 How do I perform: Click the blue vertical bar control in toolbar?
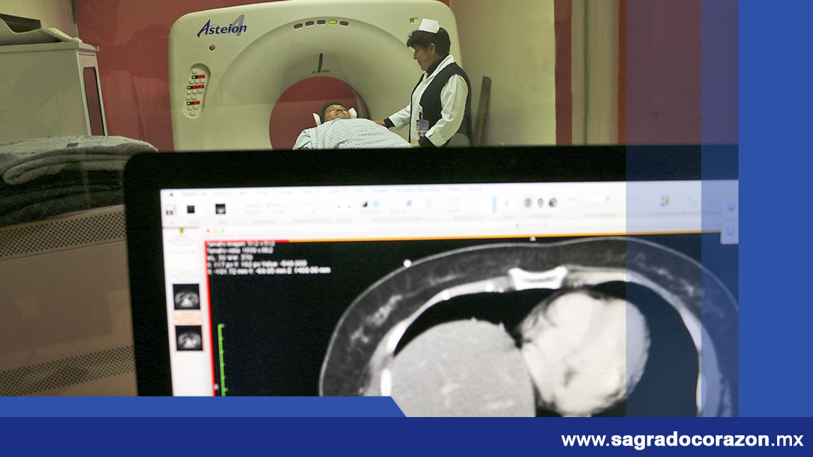point(495,204)
